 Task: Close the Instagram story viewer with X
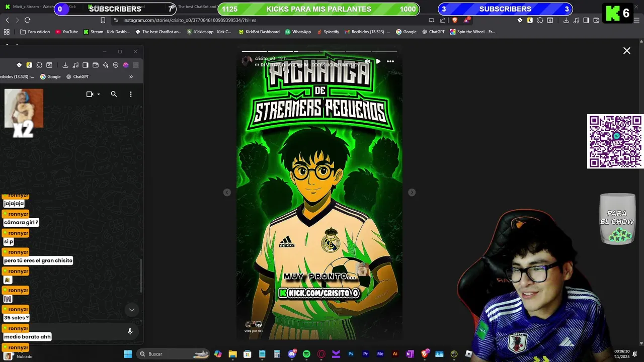click(627, 51)
